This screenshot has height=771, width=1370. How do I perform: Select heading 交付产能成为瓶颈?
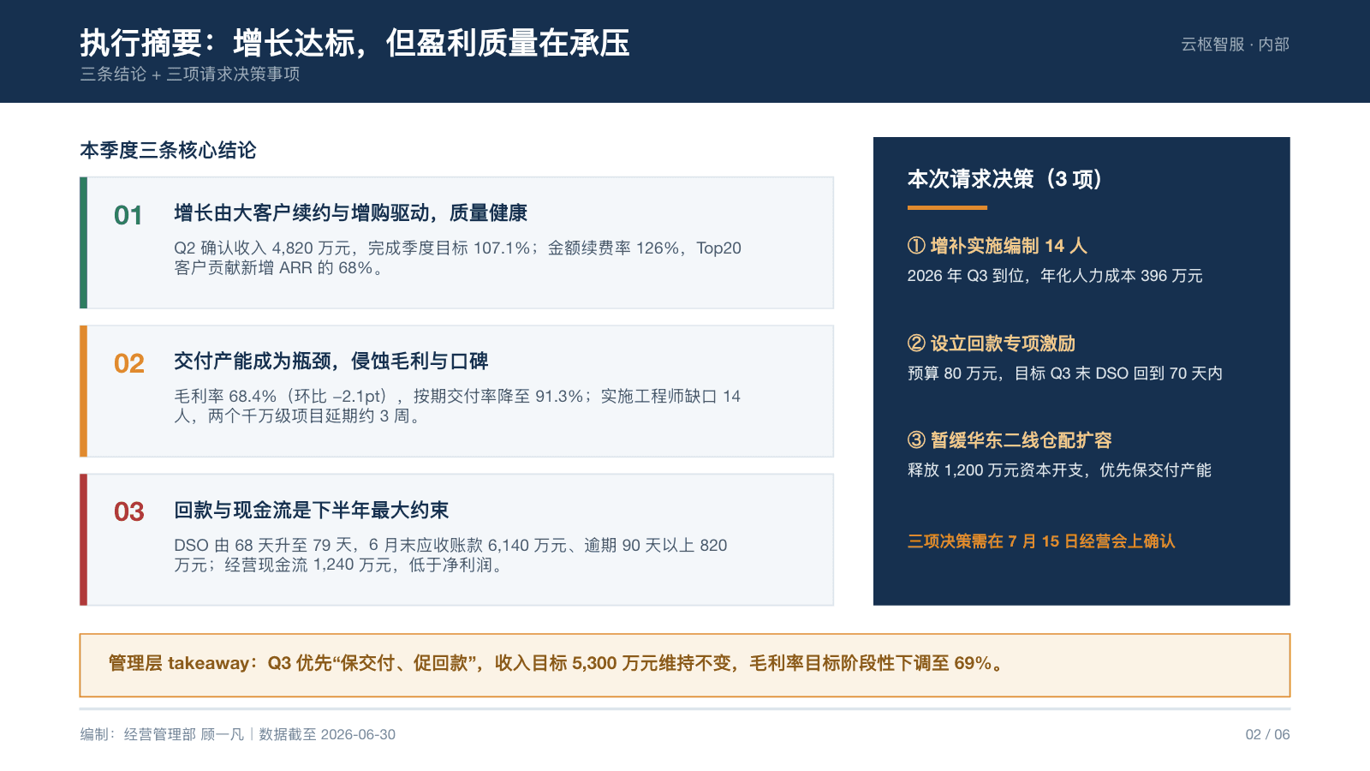click(x=331, y=362)
